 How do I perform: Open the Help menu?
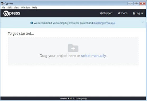(x=35, y=8)
